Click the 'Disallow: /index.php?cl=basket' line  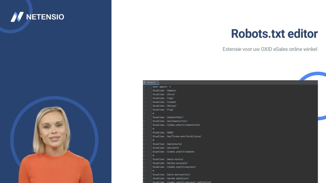[x=173, y=151]
